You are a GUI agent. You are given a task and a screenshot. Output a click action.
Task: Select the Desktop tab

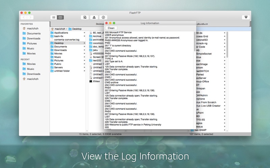coord(100,24)
